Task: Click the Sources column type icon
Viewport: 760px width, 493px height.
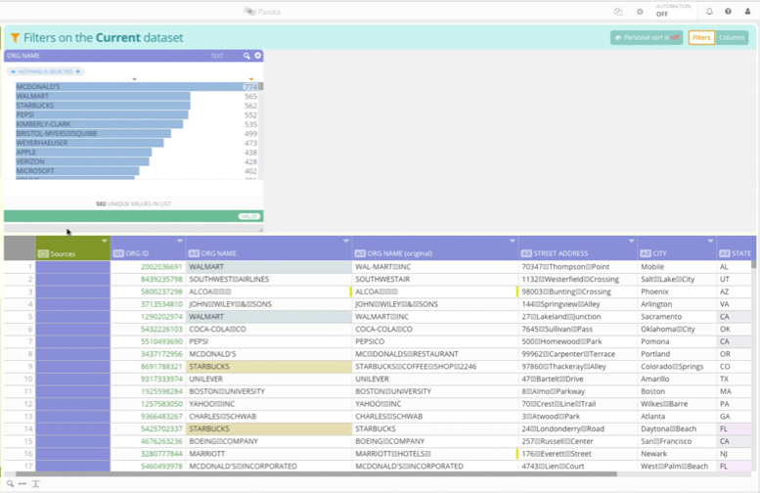Action: point(43,253)
